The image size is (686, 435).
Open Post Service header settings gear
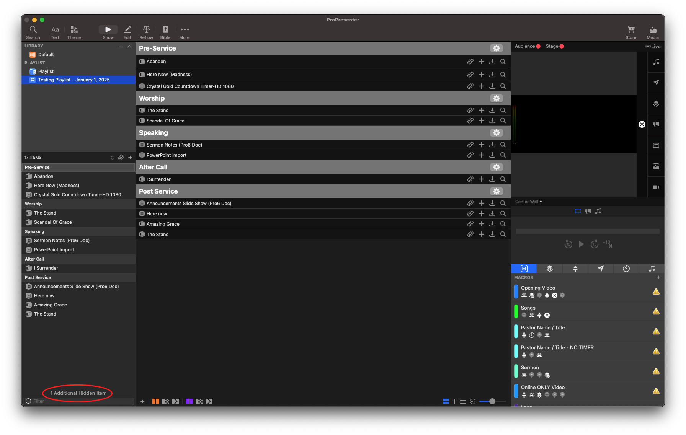(497, 191)
